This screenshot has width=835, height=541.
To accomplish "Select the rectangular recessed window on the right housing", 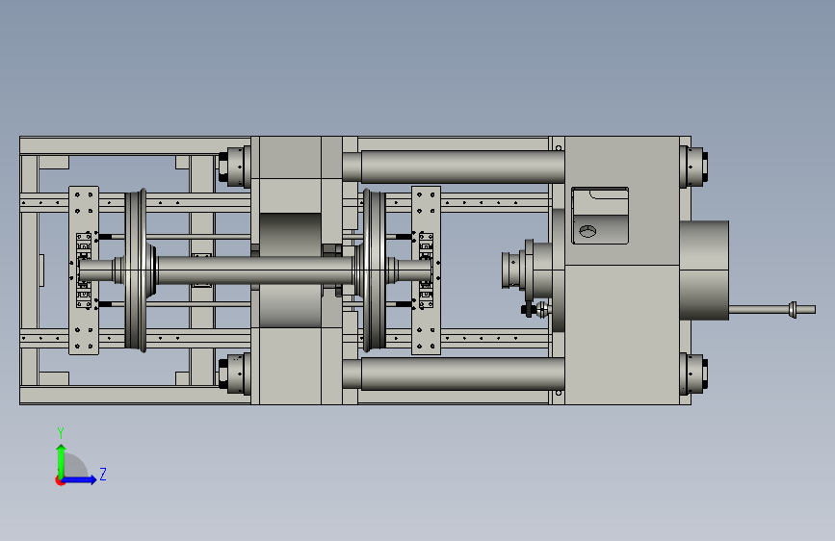I will (x=600, y=216).
